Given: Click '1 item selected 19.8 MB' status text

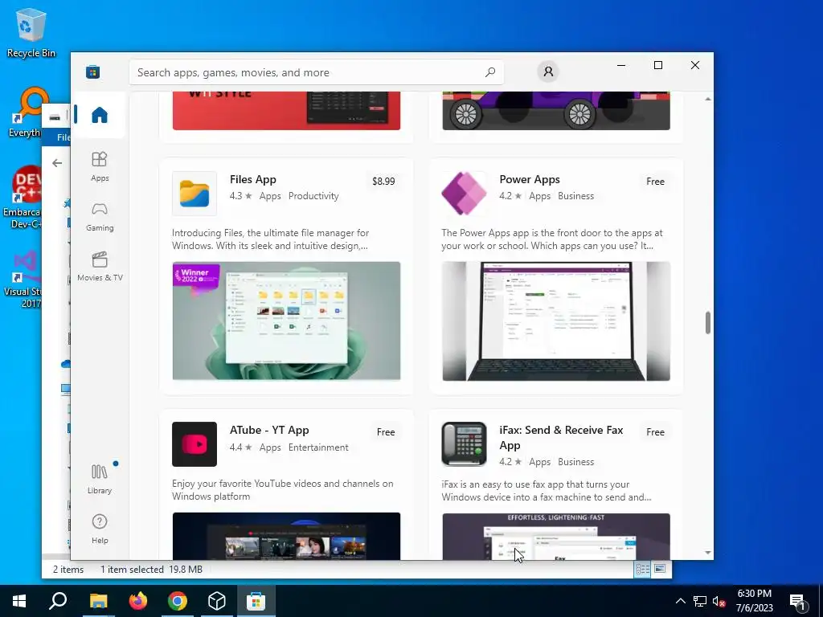Looking at the screenshot, I should pos(151,570).
